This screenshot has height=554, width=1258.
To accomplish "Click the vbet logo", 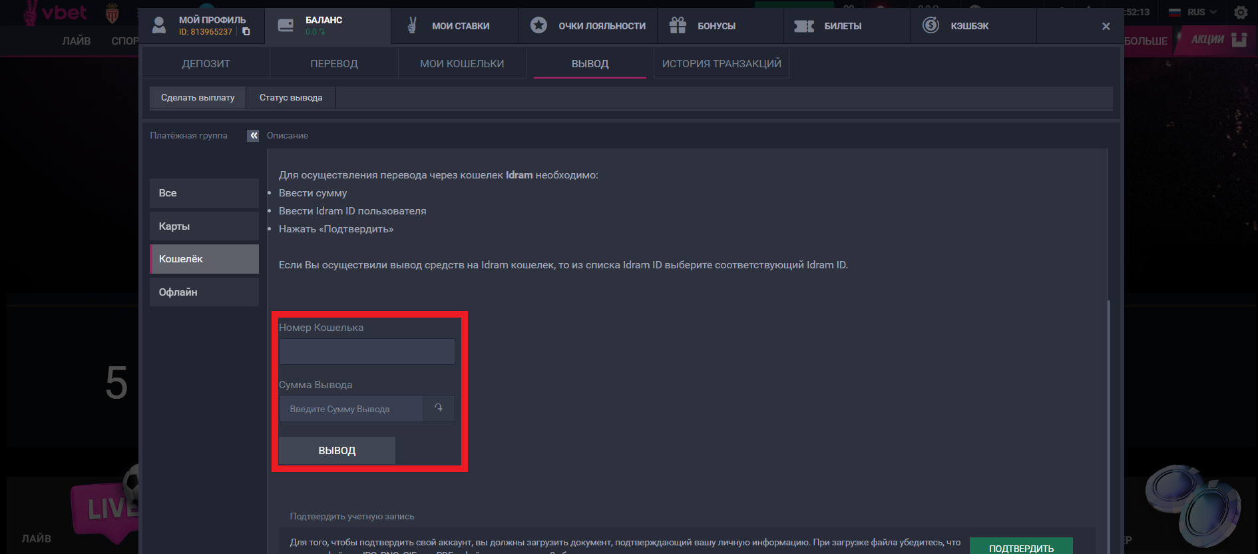I will click(56, 13).
